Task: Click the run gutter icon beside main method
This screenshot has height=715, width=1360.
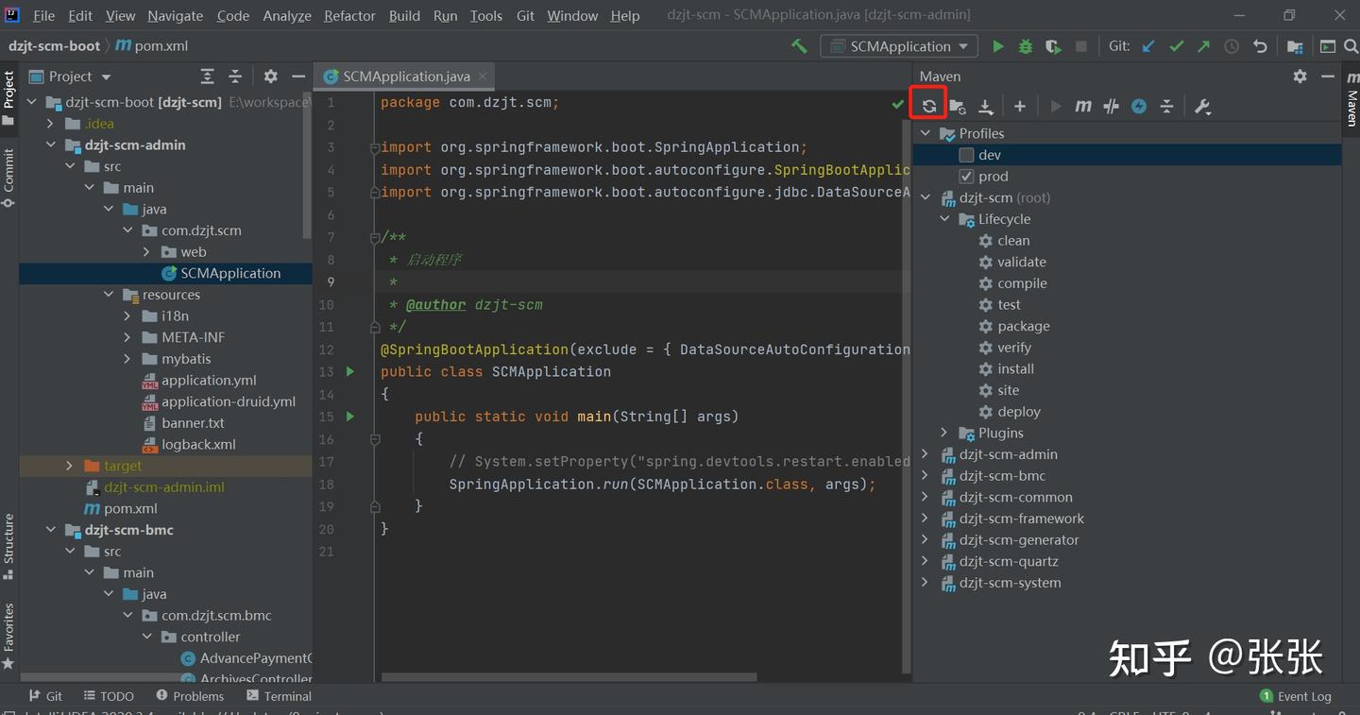Action: (x=350, y=417)
